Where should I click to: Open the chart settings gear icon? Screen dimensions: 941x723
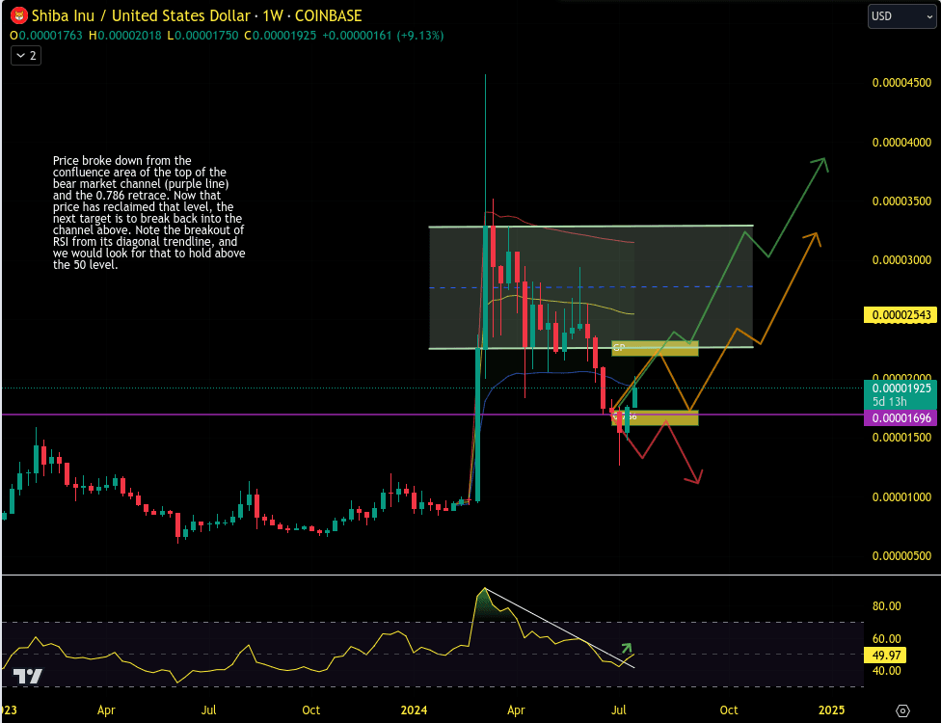tap(902, 711)
